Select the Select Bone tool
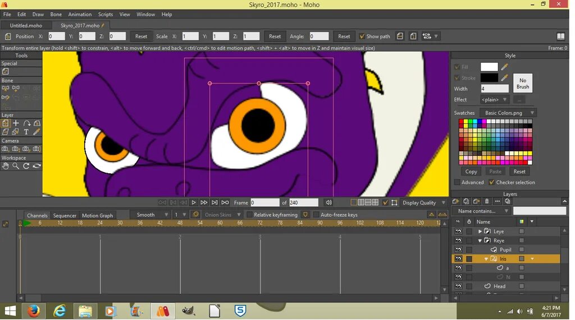 [x=5, y=88]
